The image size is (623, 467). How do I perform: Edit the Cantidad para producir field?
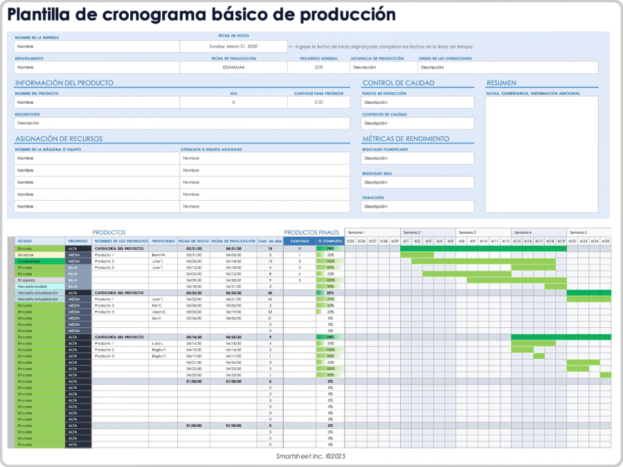click(318, 101)
